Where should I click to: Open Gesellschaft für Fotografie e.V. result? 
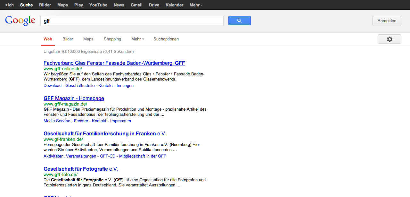coord(81,169)
